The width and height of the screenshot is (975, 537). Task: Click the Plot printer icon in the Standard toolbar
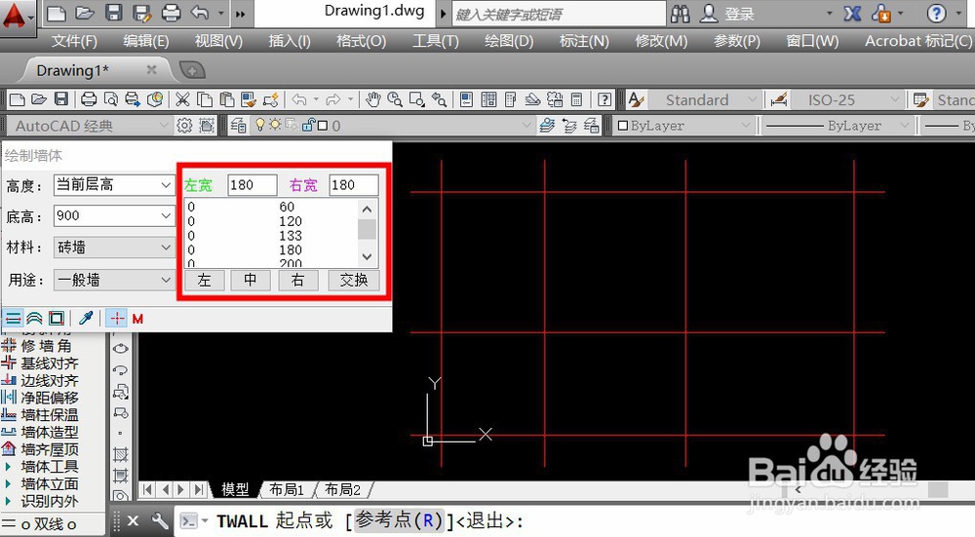tap(89, 99)
